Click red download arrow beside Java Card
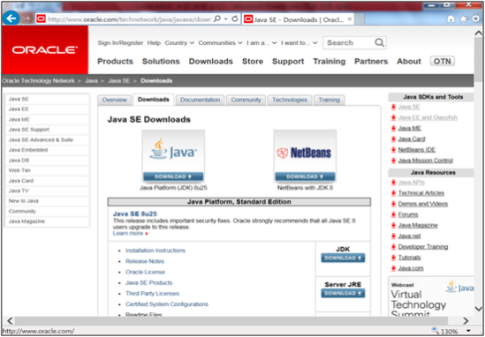 [393, 139]
